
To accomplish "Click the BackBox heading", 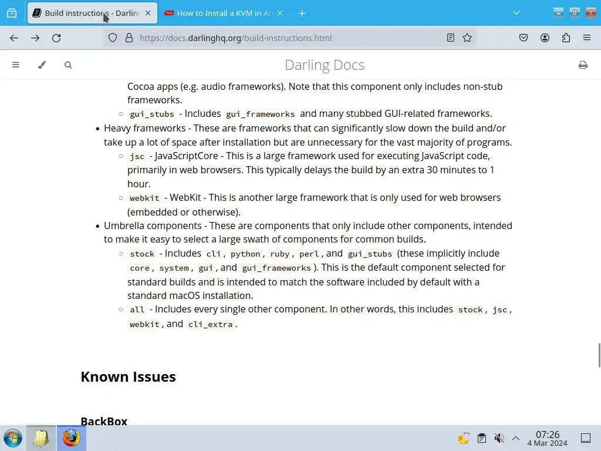I will click(104, 420).
